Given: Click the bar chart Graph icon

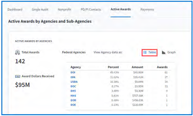Looking at the screenshot, I should pyautogui.click(x=164, y=53).
